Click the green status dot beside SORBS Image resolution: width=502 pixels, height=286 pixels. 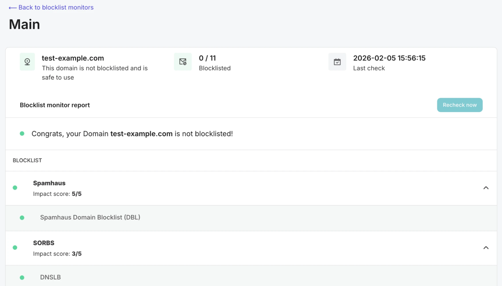click(x=15, y=248)
